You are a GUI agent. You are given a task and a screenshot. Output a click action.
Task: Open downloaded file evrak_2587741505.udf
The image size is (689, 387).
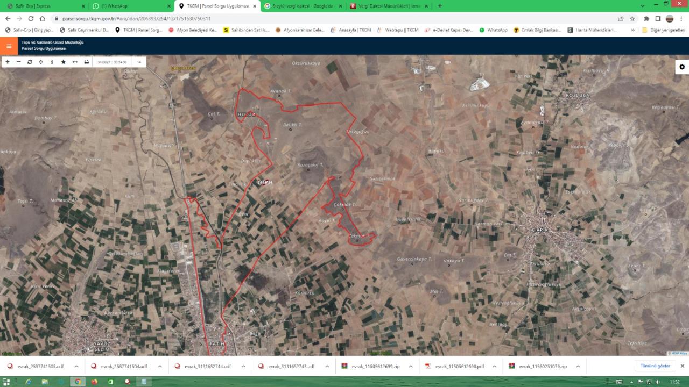coord(35,366)
